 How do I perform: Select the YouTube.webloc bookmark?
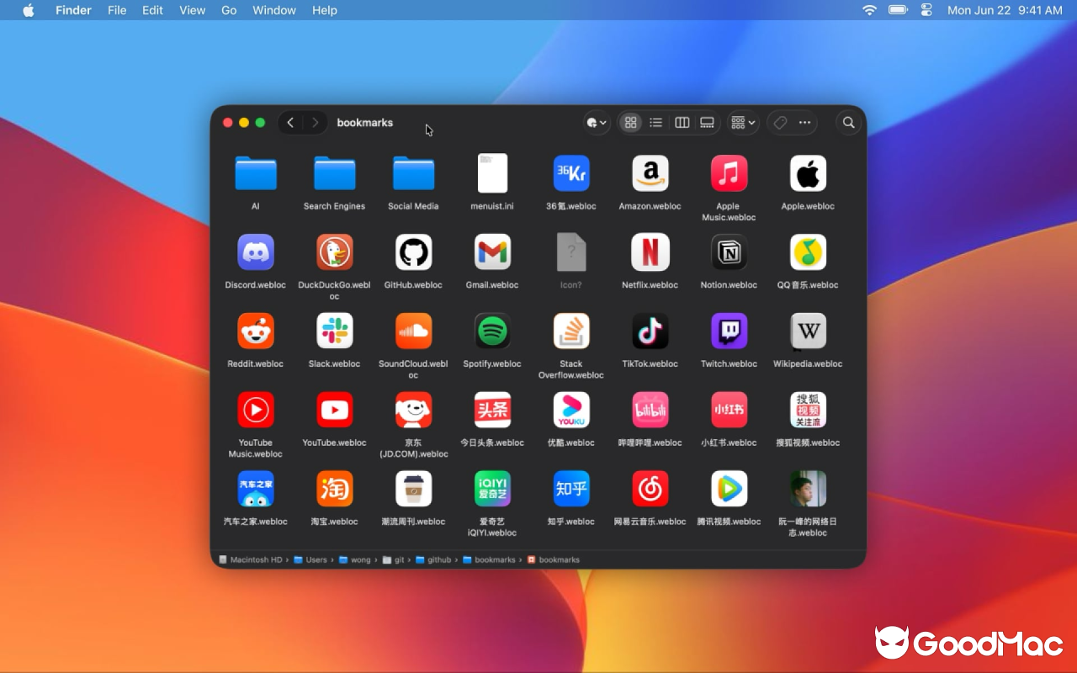pos(335,410)
